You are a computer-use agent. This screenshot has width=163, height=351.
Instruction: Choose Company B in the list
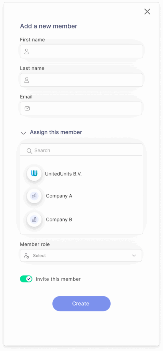point(59,220)
